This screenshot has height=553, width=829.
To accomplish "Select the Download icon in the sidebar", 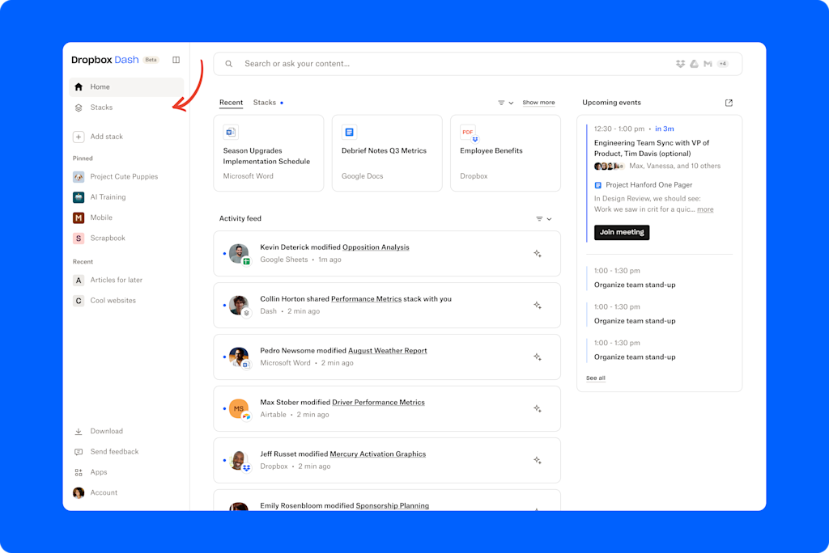I will coord(78,431).
